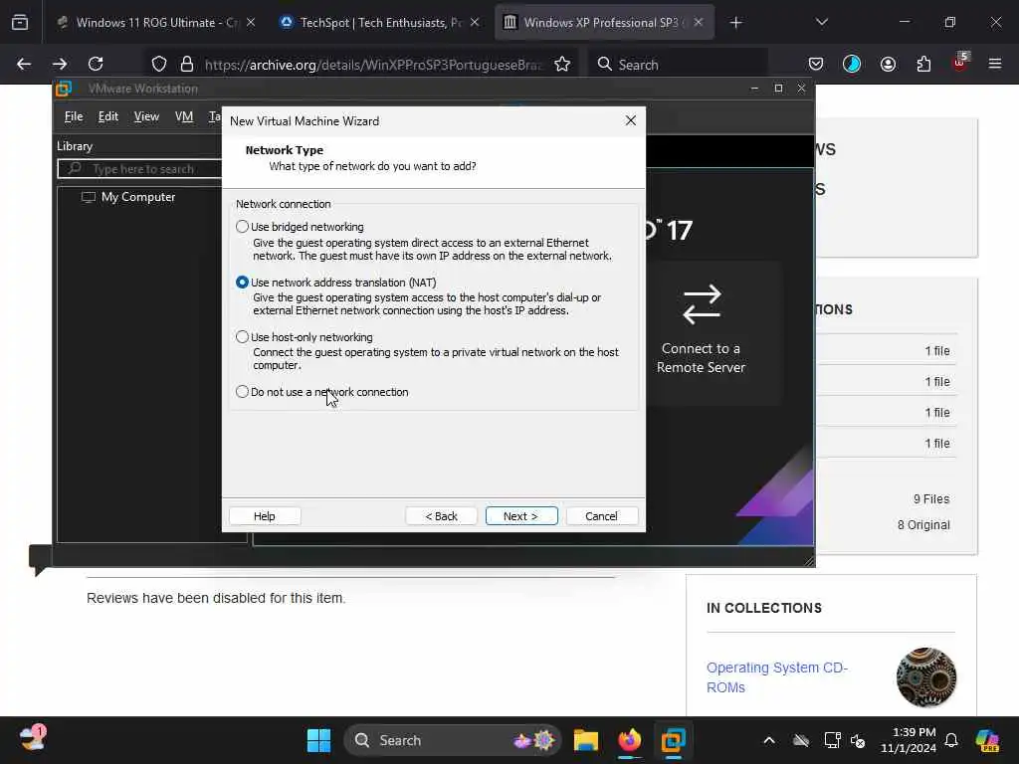Click the browser Search box

click(679, 65)
